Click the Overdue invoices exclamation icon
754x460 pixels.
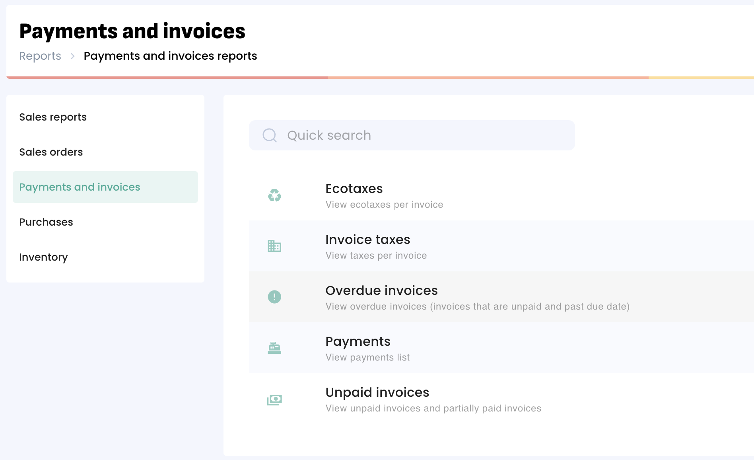[x=274, y=297]
